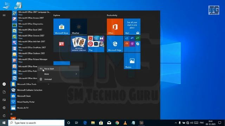Launch Microsoft Office PowerPoint from list
The image size is (225, 126).
point(24,66)
